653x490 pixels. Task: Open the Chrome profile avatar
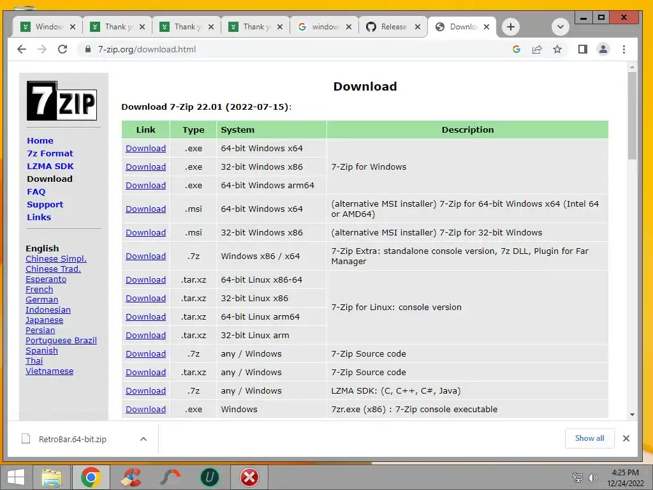[603, 49]
